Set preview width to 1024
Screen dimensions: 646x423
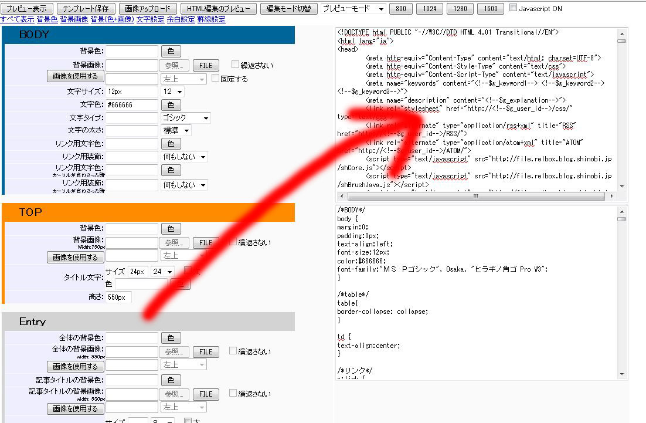[x=430, y=9]
